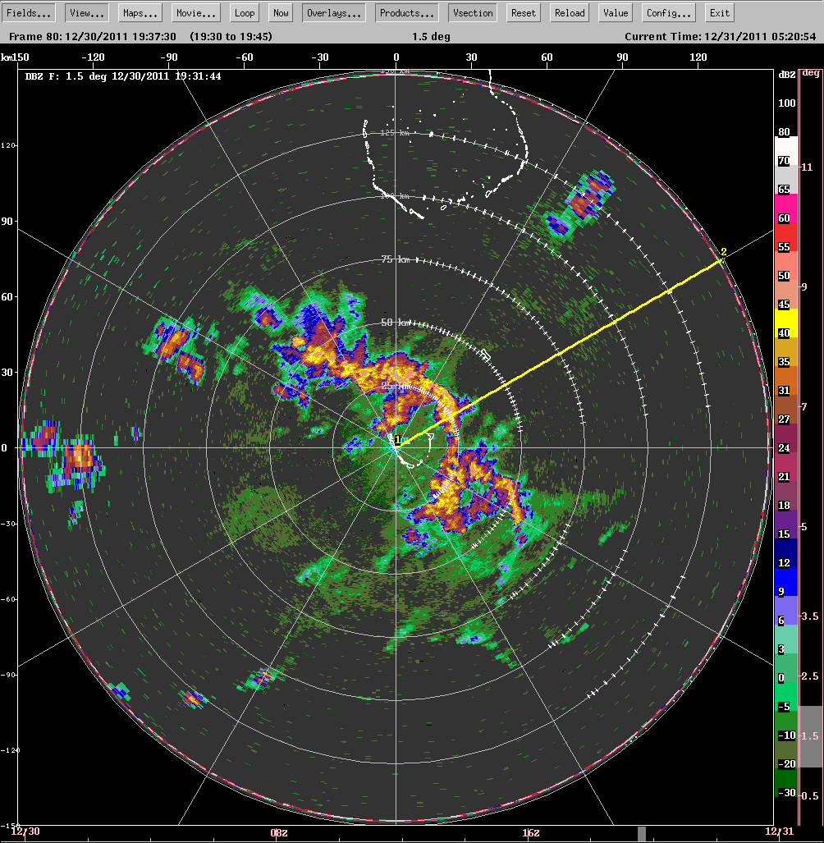Click the highlighted 1.5 deg elevation block
The width and height of the screenshot is (824, 843).
[812, 736]
